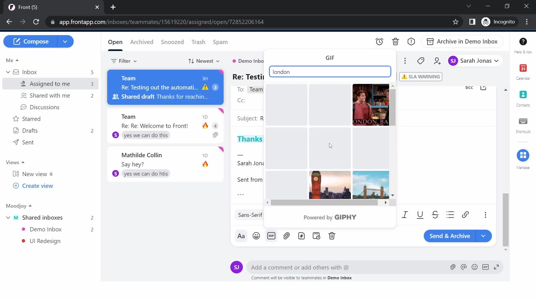
Task: Switch to the Snoozed tab
Action: click(172, 42)
